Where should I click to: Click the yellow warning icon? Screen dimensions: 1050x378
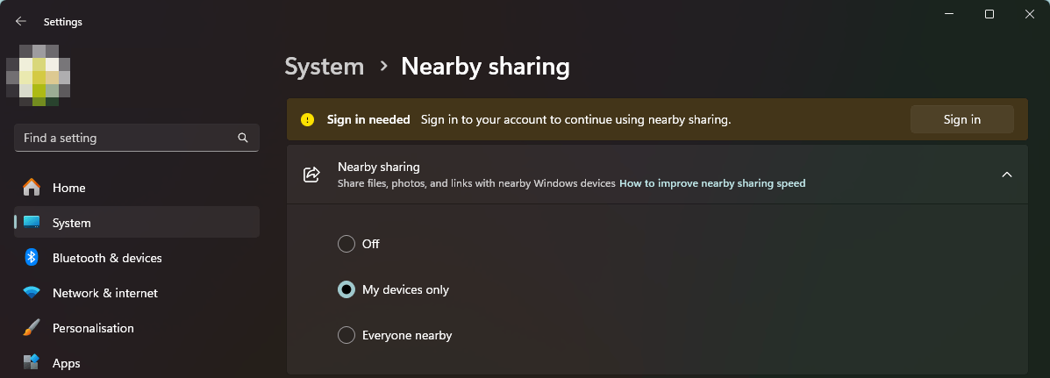[x=307, y=120]
